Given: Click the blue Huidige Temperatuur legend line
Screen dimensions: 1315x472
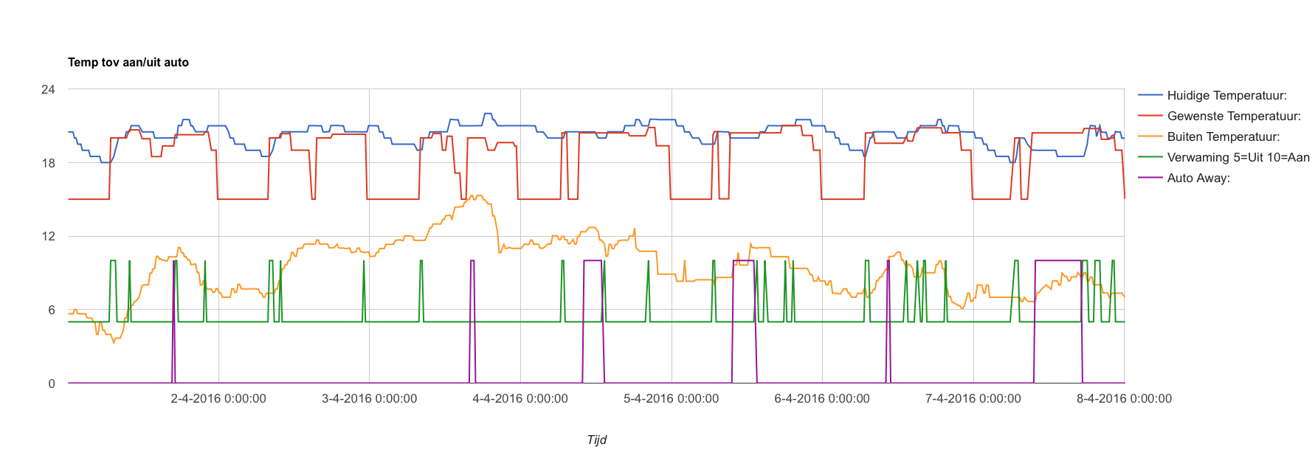Looking at the screenshot, I should point(1150,95).
